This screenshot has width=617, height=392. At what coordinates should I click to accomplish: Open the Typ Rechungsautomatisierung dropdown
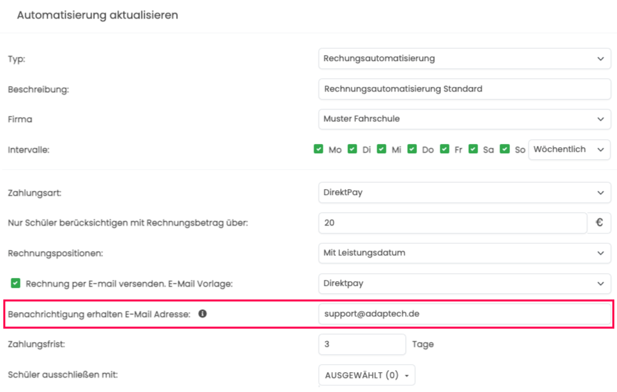tap(464, 58)
